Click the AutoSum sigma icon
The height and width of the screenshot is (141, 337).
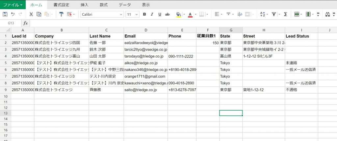coord(285,14)
